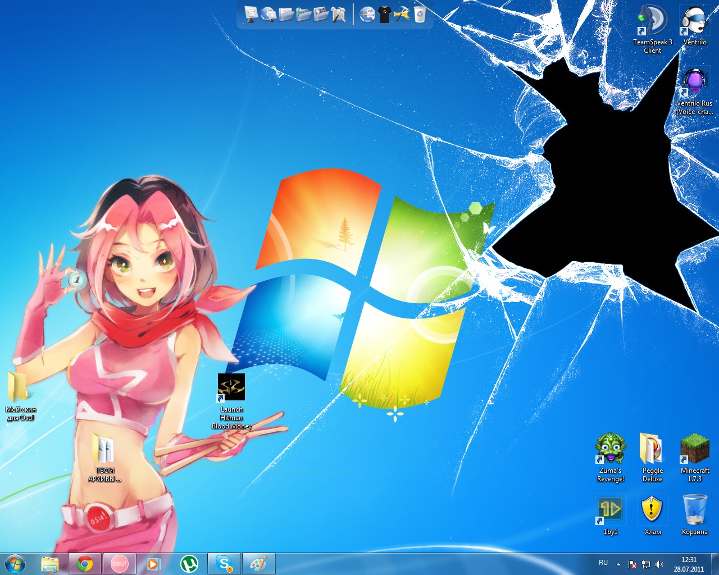719x575 pixels.
Task: Launch the Ventrilo desktop shortcut
Action: (x=695, y=25)
